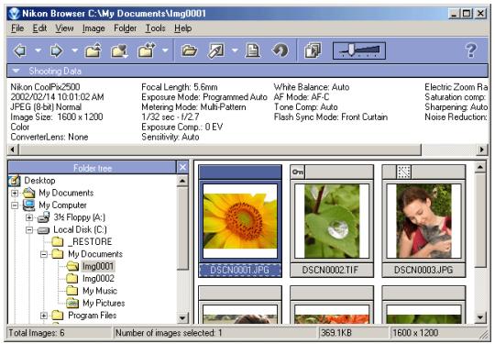Click the up one folder icon
The height and width of the screenshot is (344, 495).
pyautogui.click(x=93, y=50)
